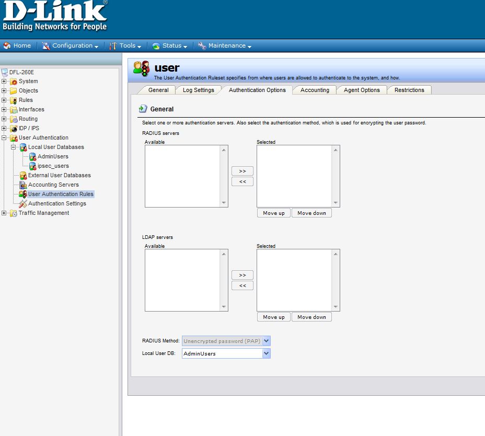This screenshot has width=485, height=436.
Task: Click >> button for RADIUS servers
Action: click(243, 171)
